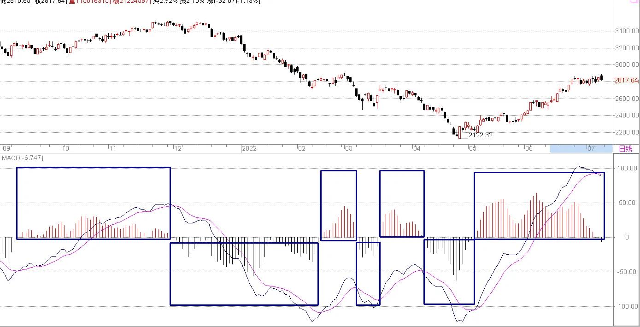Click the 2600.00 price axis label

point(627,99)
